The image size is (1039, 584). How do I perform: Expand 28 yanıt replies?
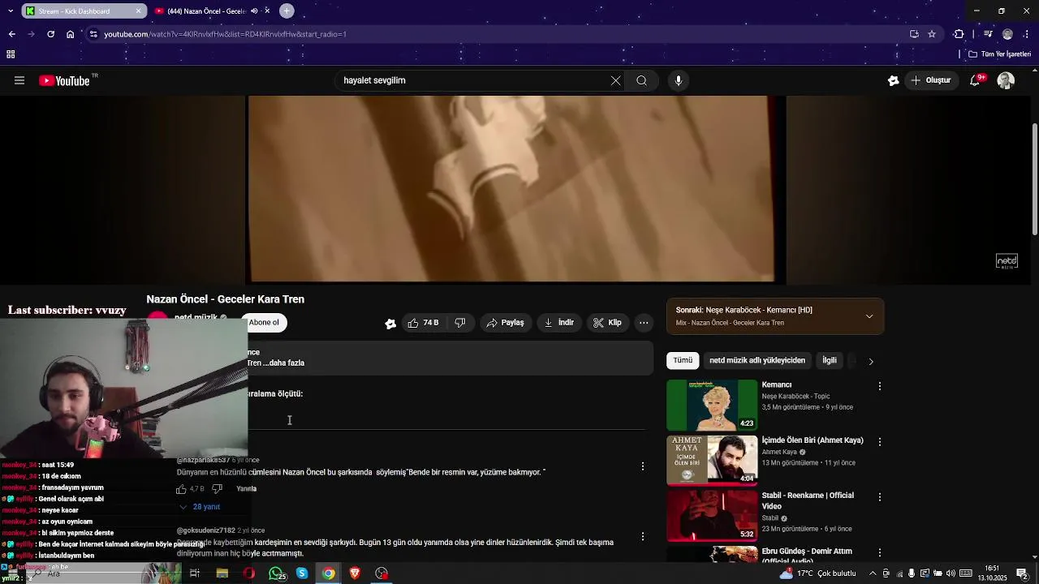tap(200, 507)
